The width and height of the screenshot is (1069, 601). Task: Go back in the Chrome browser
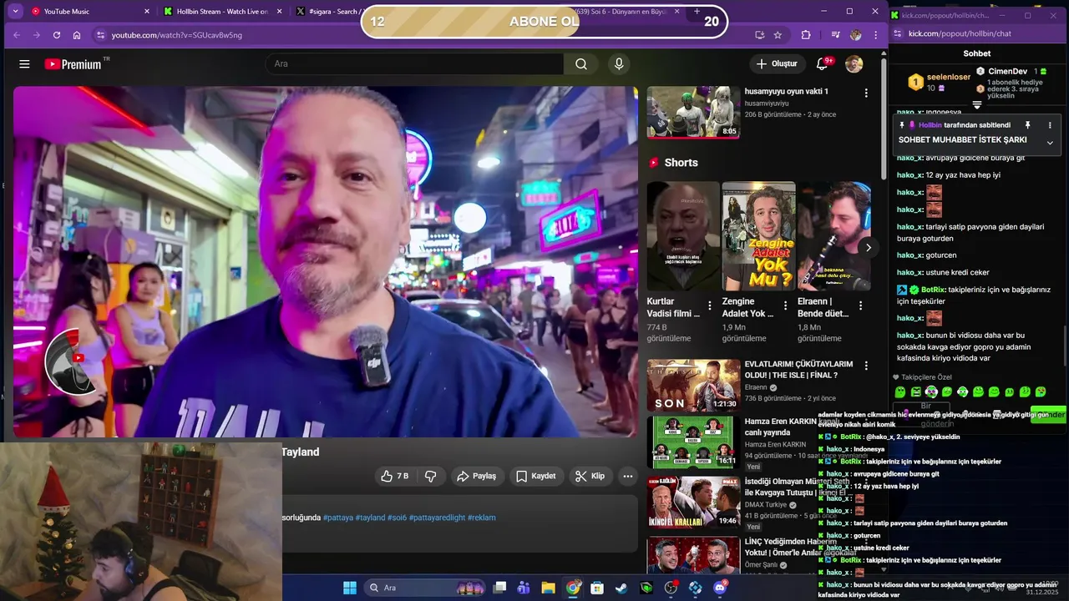coord(16,35)
